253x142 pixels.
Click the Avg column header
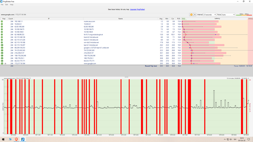(x=161, y=19)
